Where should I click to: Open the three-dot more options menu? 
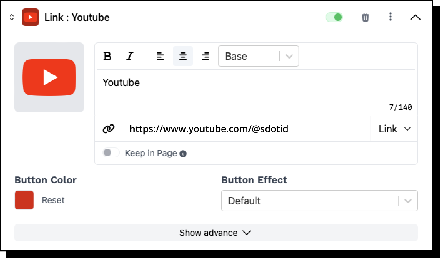(x=390, y=17)
